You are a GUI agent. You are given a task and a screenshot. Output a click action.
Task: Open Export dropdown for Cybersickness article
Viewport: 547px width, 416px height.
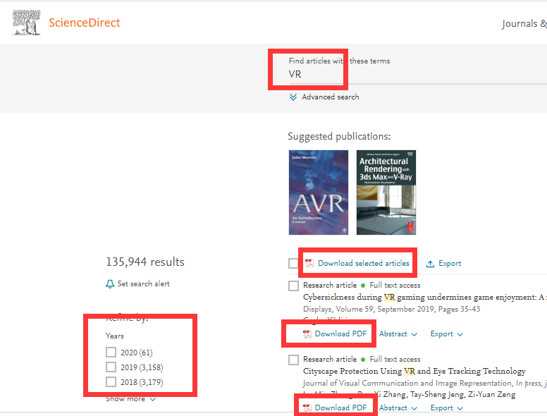click(x=447, y=334)
